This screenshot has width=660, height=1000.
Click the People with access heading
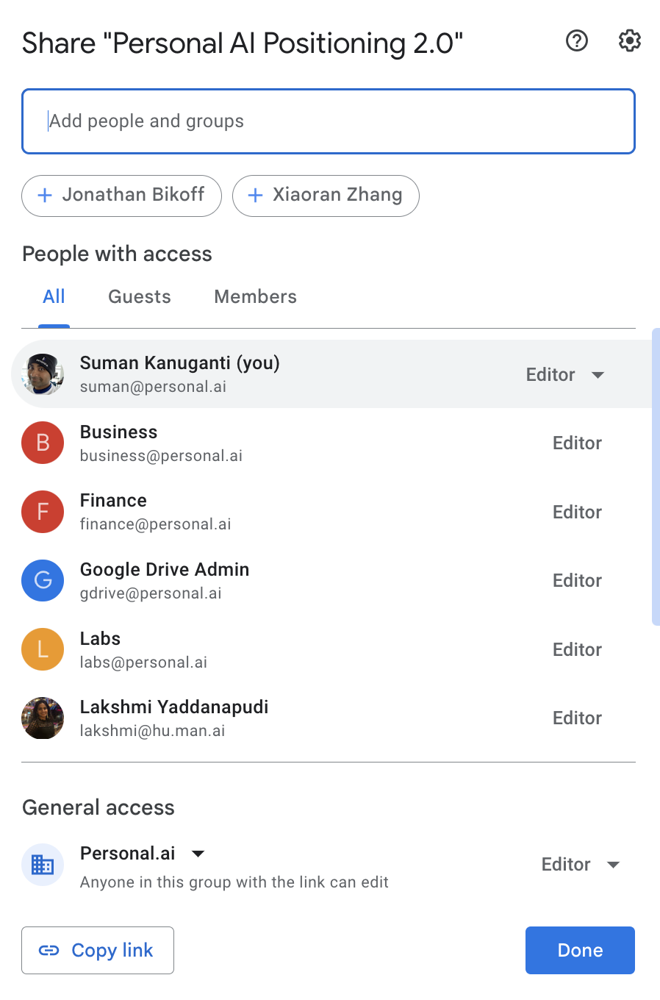117,254
